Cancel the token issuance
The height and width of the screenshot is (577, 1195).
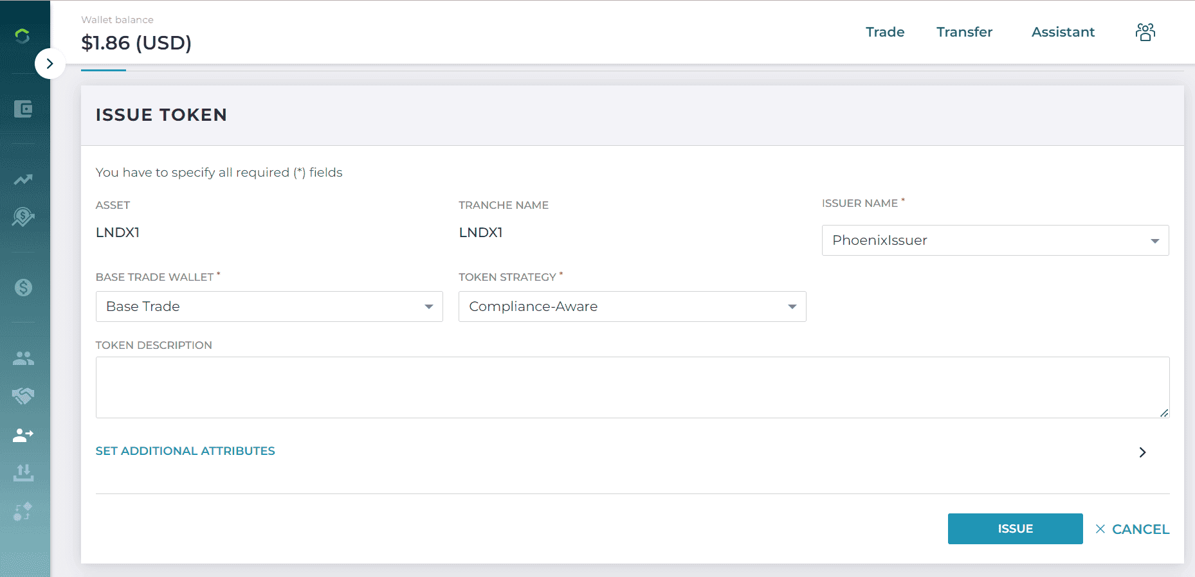[x=1132, y=529]
